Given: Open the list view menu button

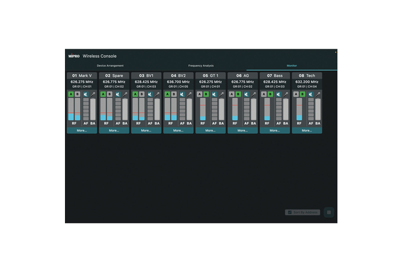Looking at the screenshot, I should pos(328,213).
